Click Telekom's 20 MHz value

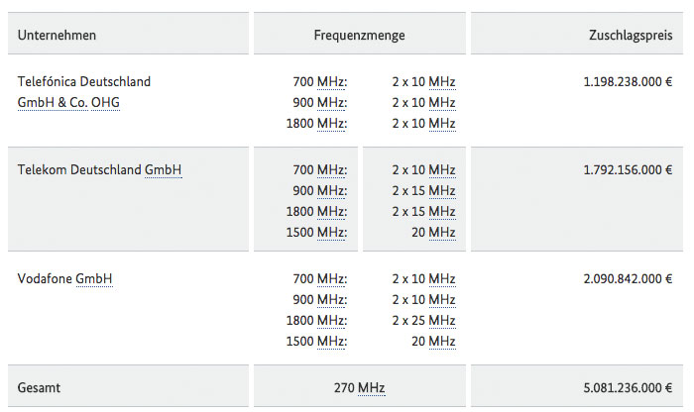coord(433,232)
